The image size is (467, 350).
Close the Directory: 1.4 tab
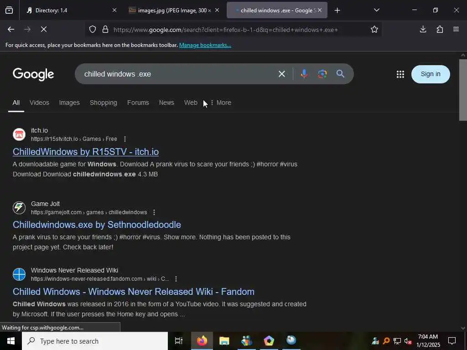click(114, 10)
